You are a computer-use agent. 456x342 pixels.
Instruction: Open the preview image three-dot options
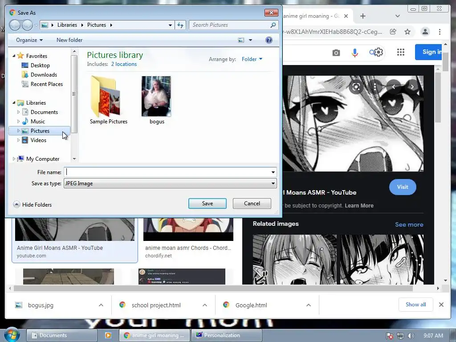pyautogui.click(x=375, y=87)
